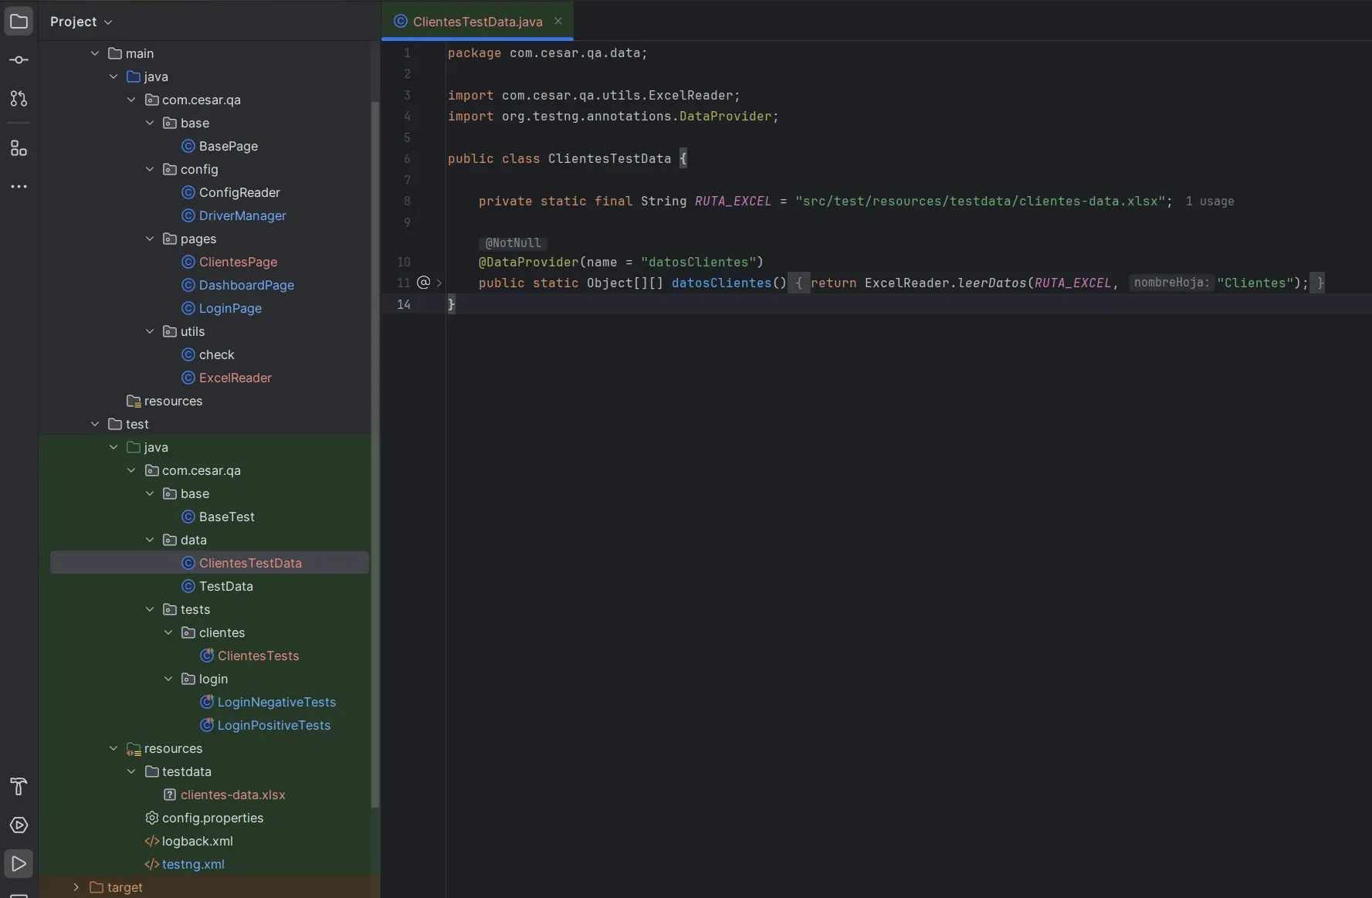The image size is (1372, 898).
Task: Collapse the com.cesar.qa package under test
Action: pos(131,470)
